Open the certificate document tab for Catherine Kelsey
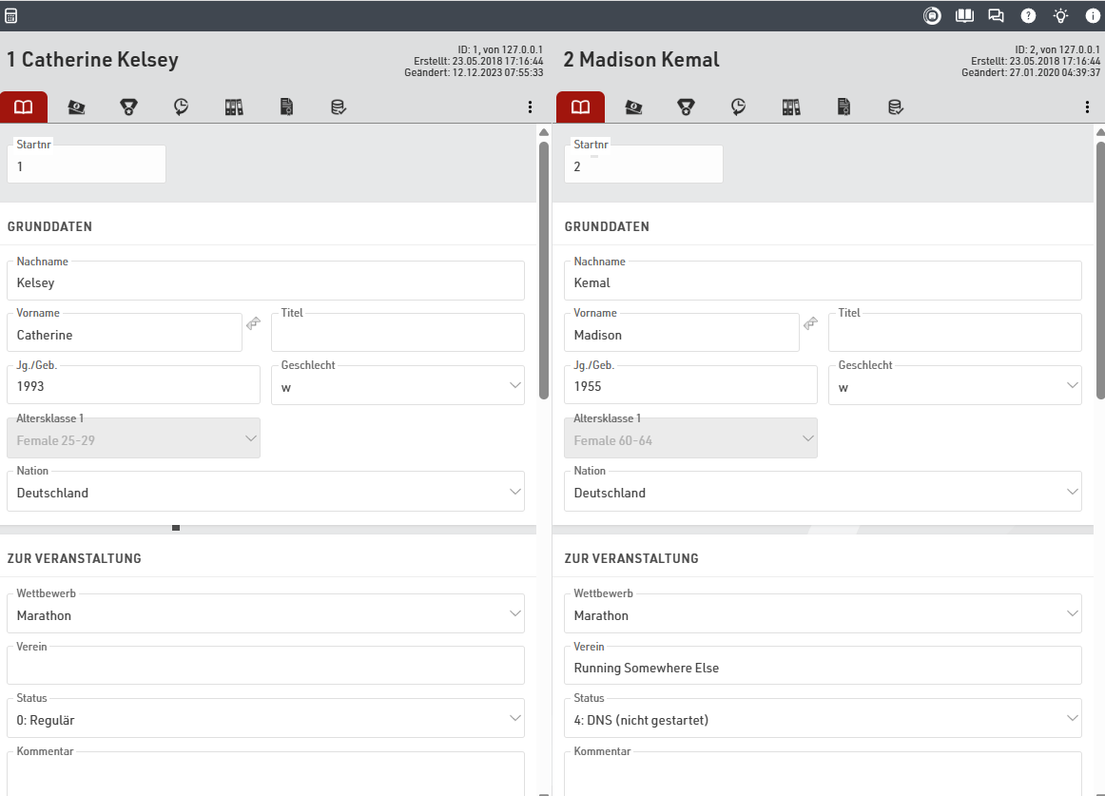Image resolution: width=1105 pixels, height=796 pixels. 286,107
